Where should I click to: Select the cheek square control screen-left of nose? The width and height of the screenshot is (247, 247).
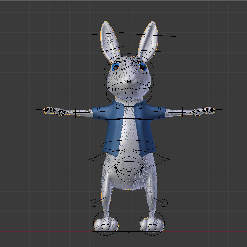coord(120,79)
